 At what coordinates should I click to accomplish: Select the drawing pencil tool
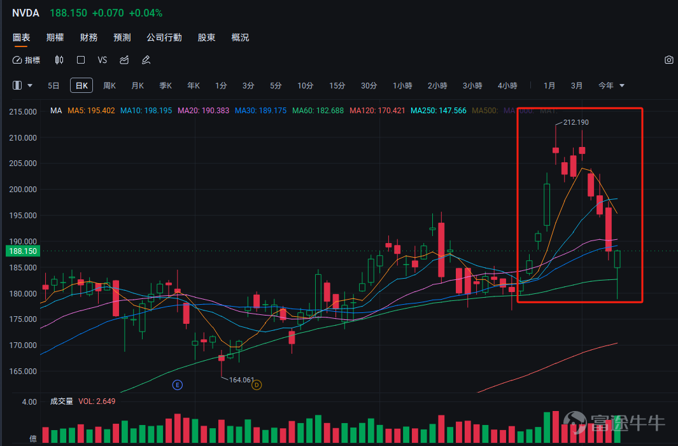146,60
